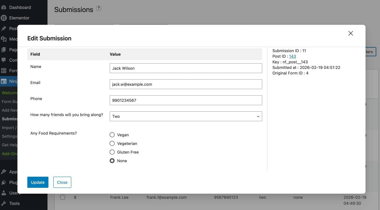Click the Media icon in sidebar
Viewport: 380px width, 210px height.
coord(4,39)
